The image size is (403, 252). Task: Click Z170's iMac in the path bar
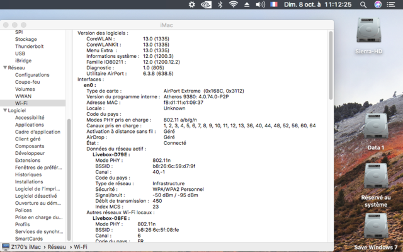point(26,247)
